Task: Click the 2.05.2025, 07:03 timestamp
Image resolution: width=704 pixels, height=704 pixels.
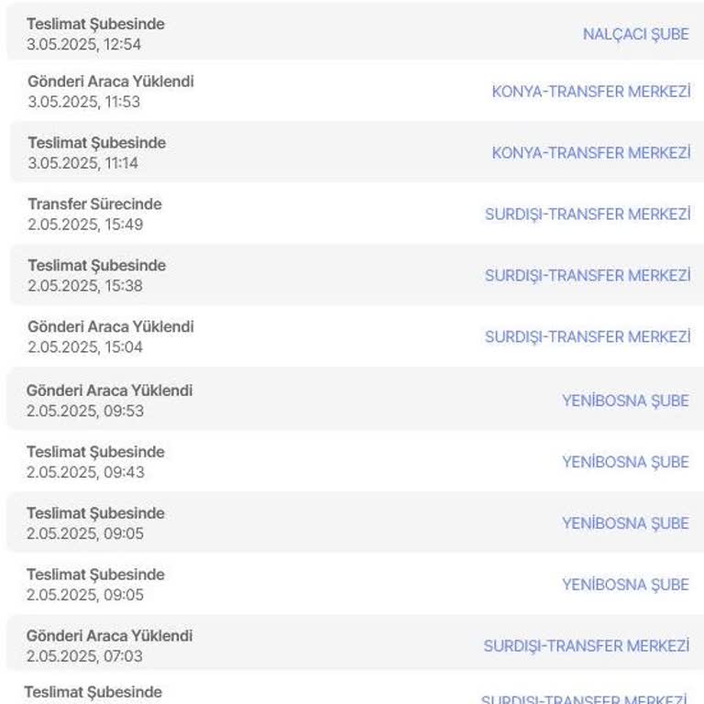Action: [84, 656]
